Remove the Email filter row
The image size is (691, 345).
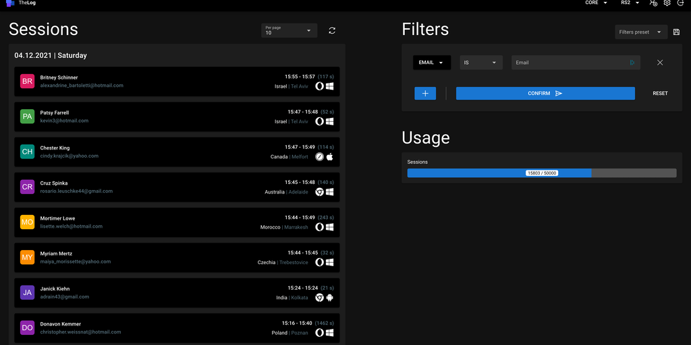(660, 63)
